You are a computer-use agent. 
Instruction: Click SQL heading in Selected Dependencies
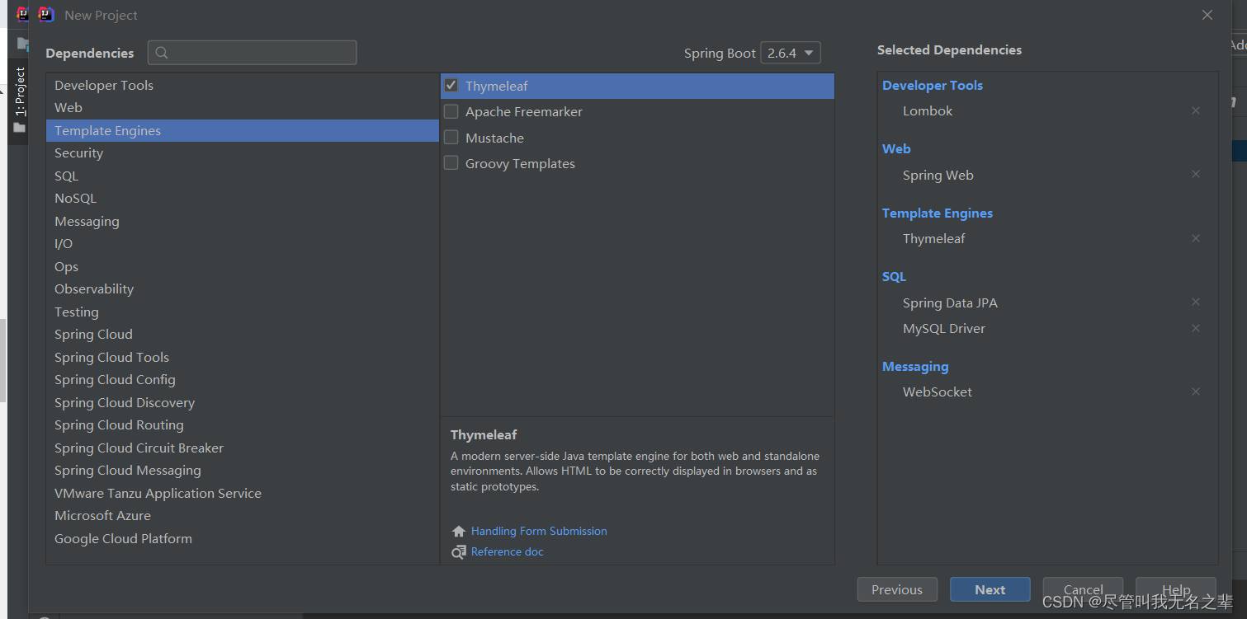click(x=894, y=276)
